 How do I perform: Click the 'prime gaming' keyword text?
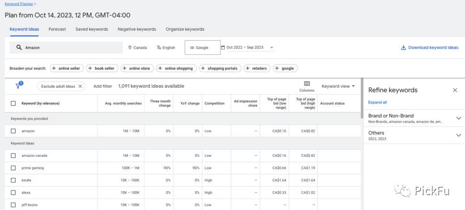point(33,168)
